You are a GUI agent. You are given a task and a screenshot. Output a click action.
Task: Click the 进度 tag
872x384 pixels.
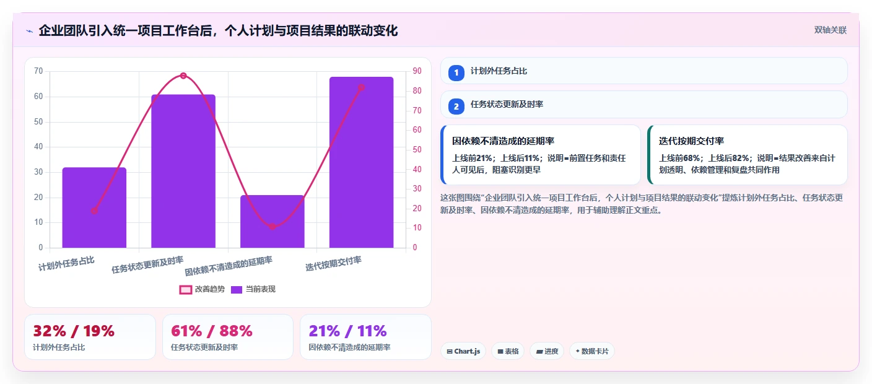click(547, 351)
